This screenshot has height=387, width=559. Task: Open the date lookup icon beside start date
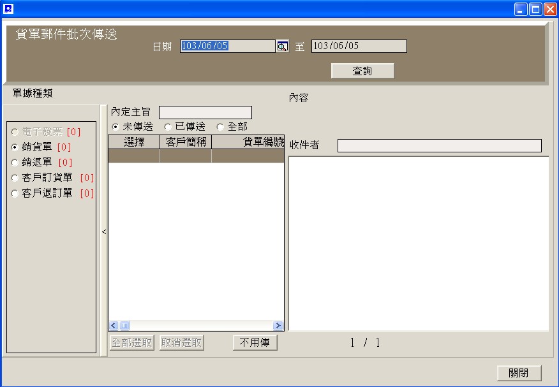282,47
